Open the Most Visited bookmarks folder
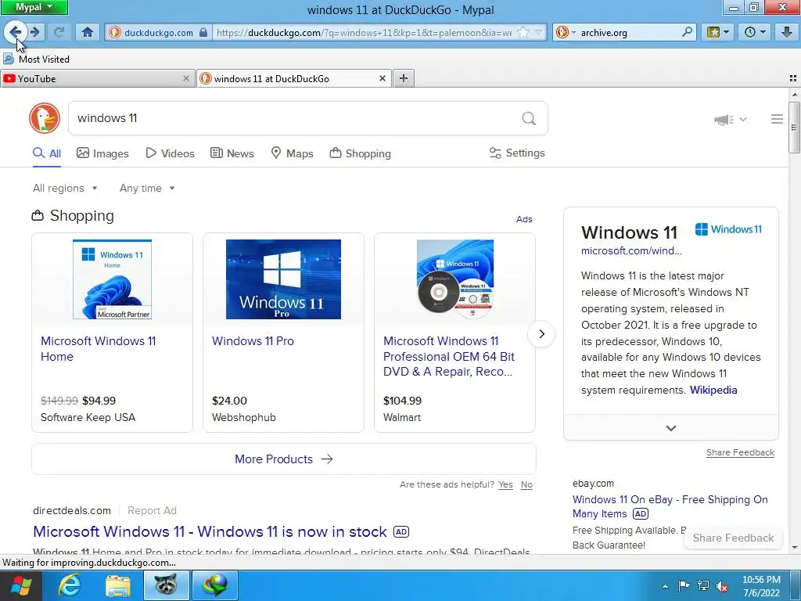The width and height of the screenshot is (801, 601). (x=36, y=59)
